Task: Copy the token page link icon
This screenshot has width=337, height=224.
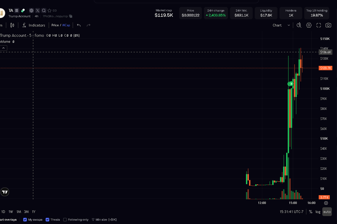Action: tap(55, 11)
